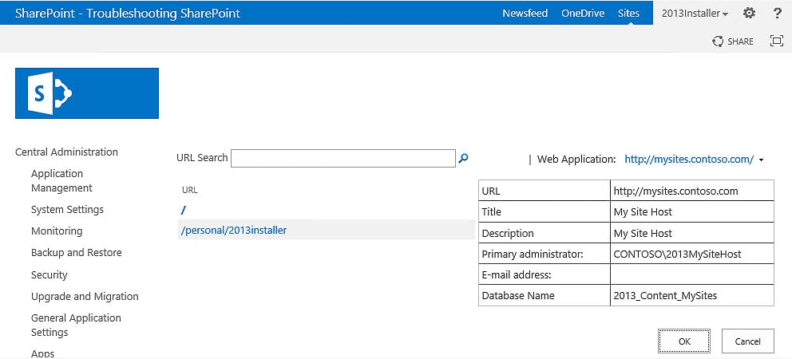Click the Share icon button
The image size is (792, 359).
[732, 41]
